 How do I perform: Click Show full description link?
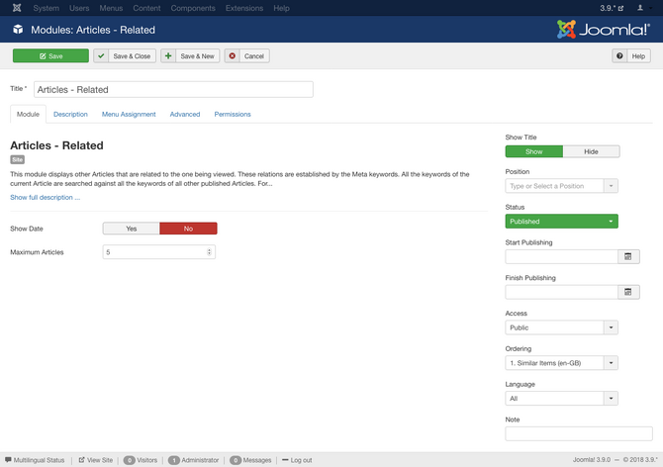click(x=46, y=198)
